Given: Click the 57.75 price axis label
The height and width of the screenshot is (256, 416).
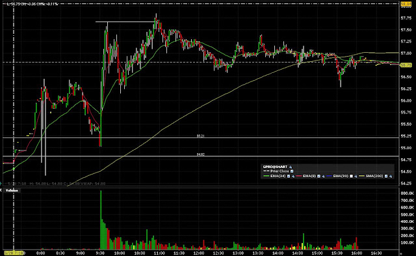Looking at the screenshot, I should (x=406, y=18).
